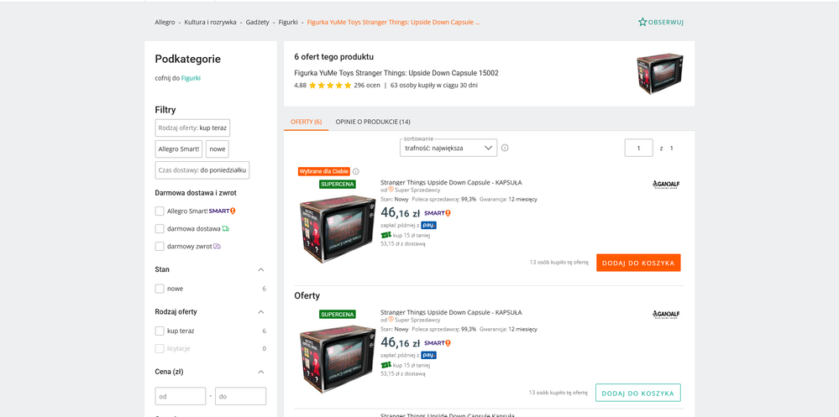Open info icon next to sorting dropdown

(505, 148)
